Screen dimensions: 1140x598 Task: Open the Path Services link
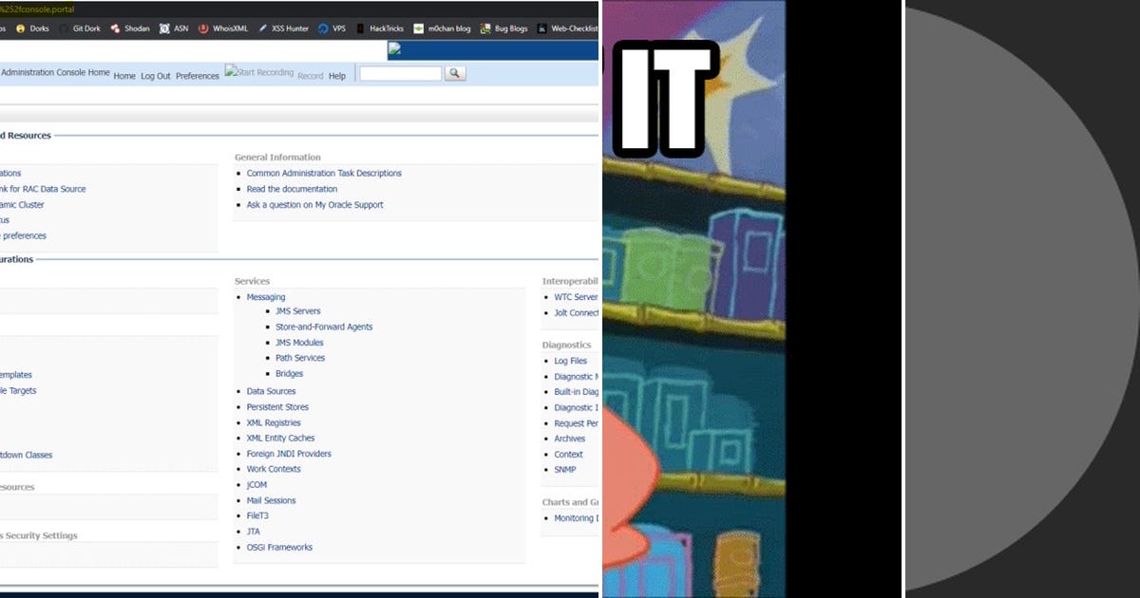coord(300,358)
